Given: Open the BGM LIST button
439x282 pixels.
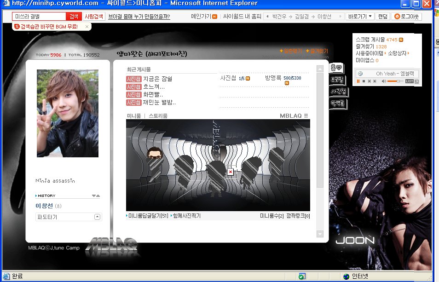Looking at the screenshot, I should coord(409,81).
